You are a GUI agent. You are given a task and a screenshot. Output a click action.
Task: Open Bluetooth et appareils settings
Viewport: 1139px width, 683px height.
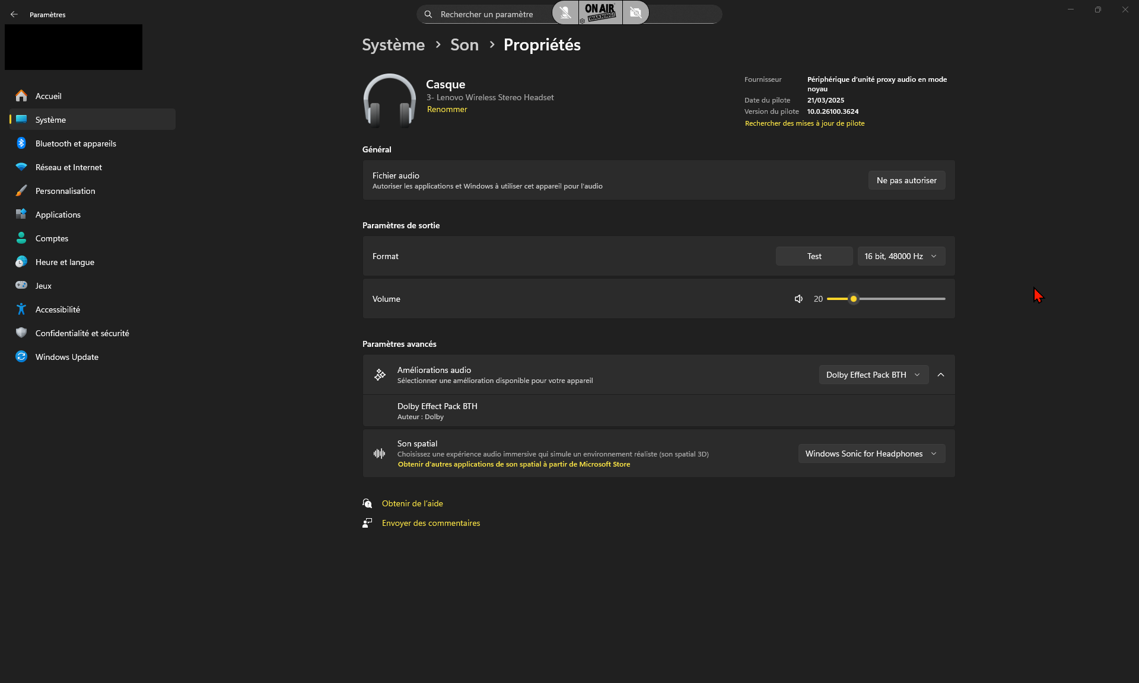point(93,143)
